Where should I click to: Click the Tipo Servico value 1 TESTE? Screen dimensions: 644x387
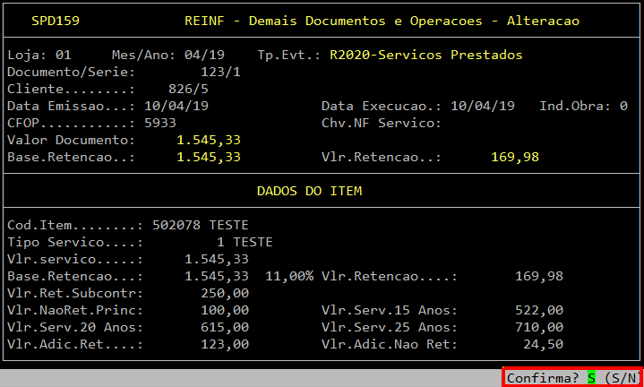pos(245,242)
